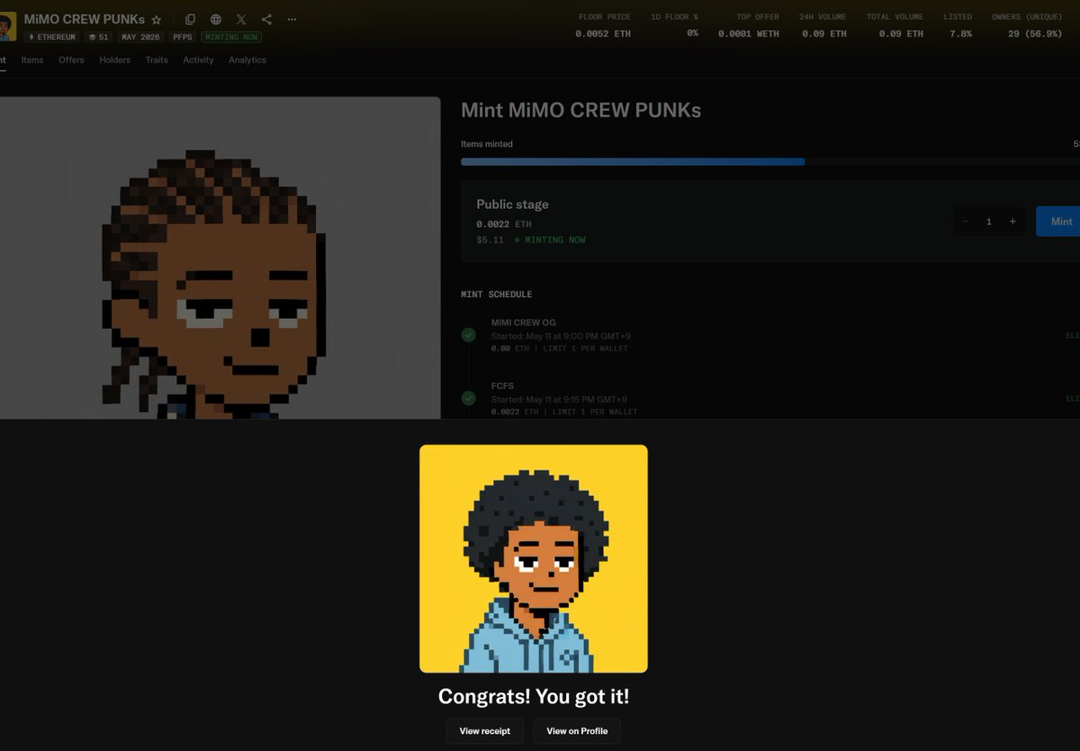The width and height of the screenshot is (1080, 751).
Task: Open the collection website globe icon
Action: 216,19
